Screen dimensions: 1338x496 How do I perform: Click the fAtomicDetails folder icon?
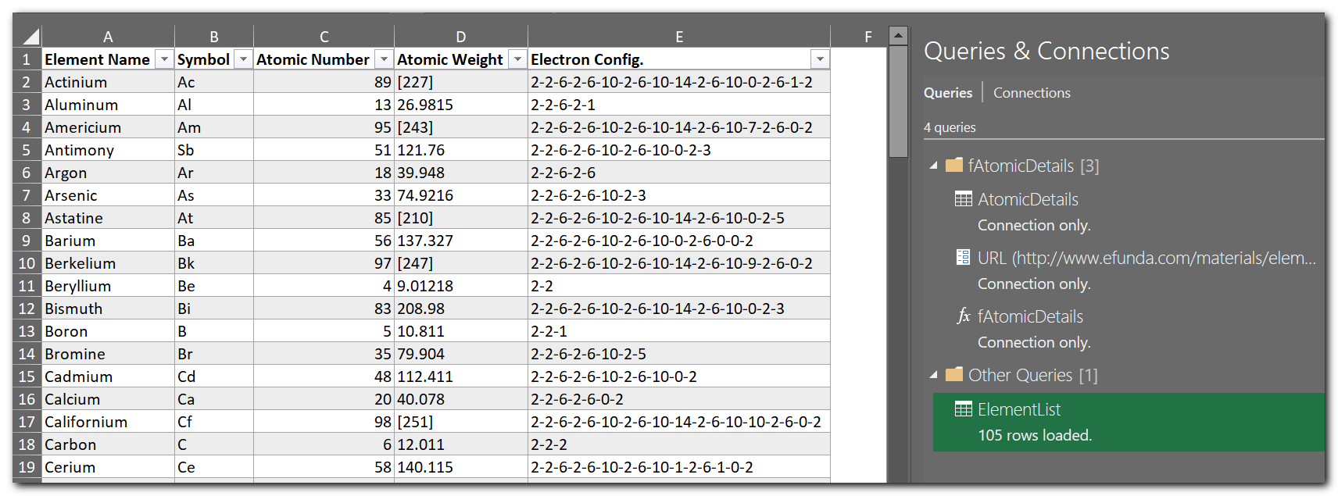953,165
